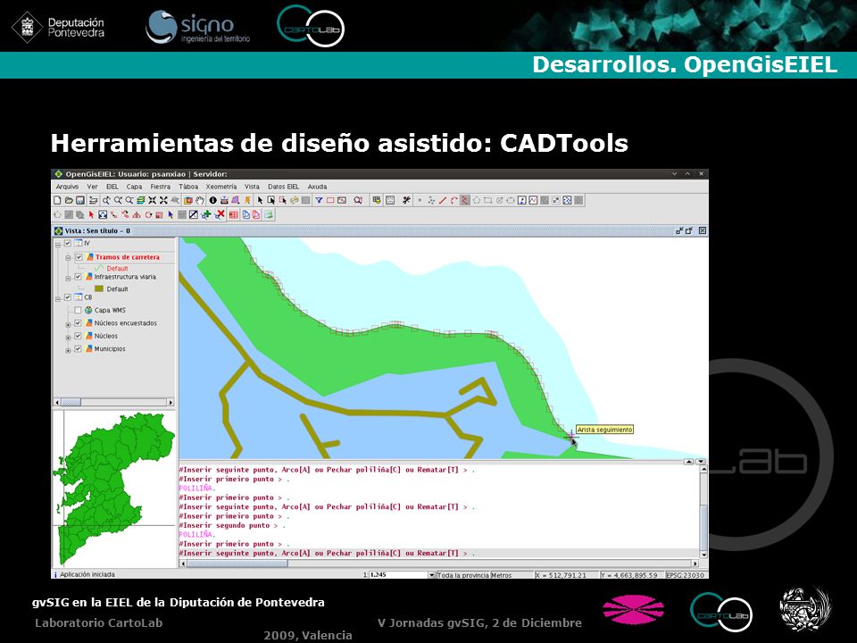
Task: Collapse the CB group node
Action: coord(57,298)
